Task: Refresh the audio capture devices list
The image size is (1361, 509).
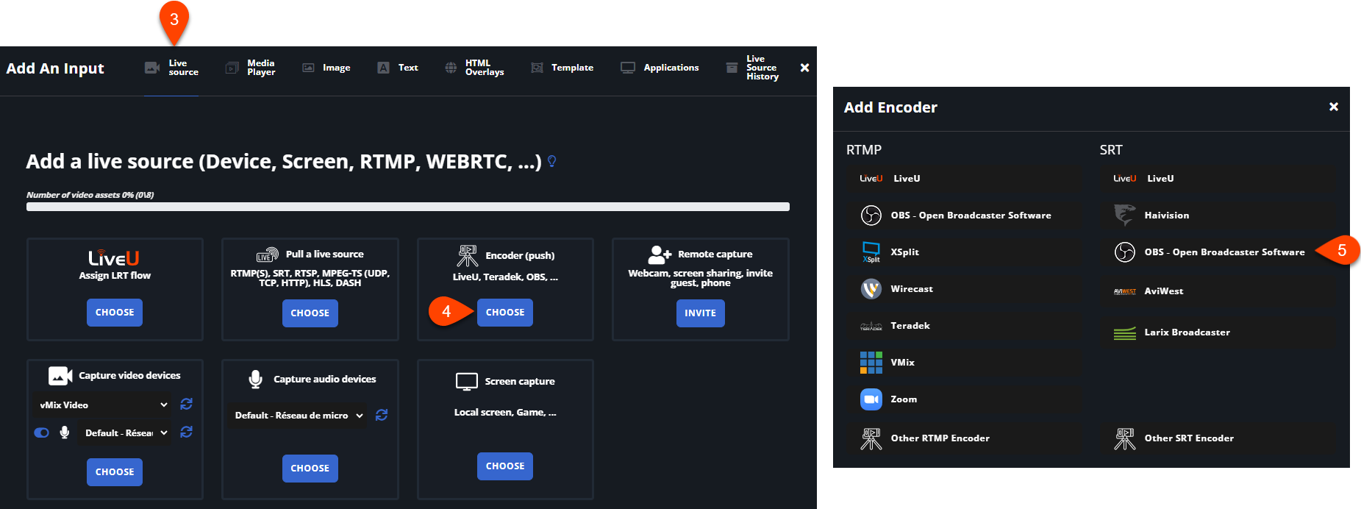Action: click(382, 416)
